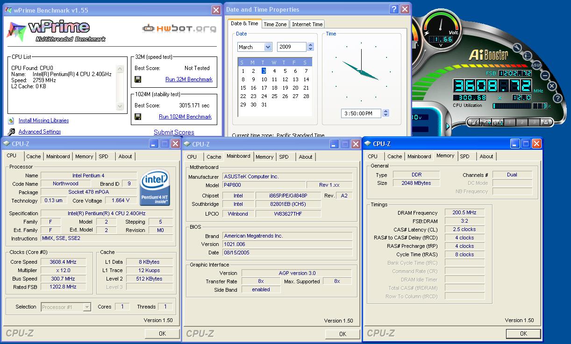Click OK in CPU-Z Mainboard window
The image size is (571, 344).
pyautogui.click(x=343, y=334)
